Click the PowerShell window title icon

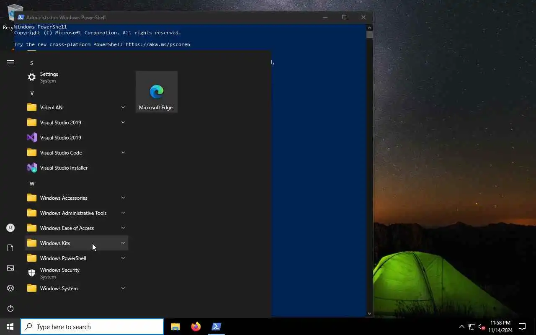[x=21, y=17]
